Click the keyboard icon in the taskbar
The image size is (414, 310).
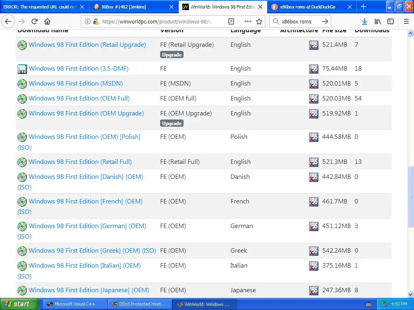coord(369,304)
